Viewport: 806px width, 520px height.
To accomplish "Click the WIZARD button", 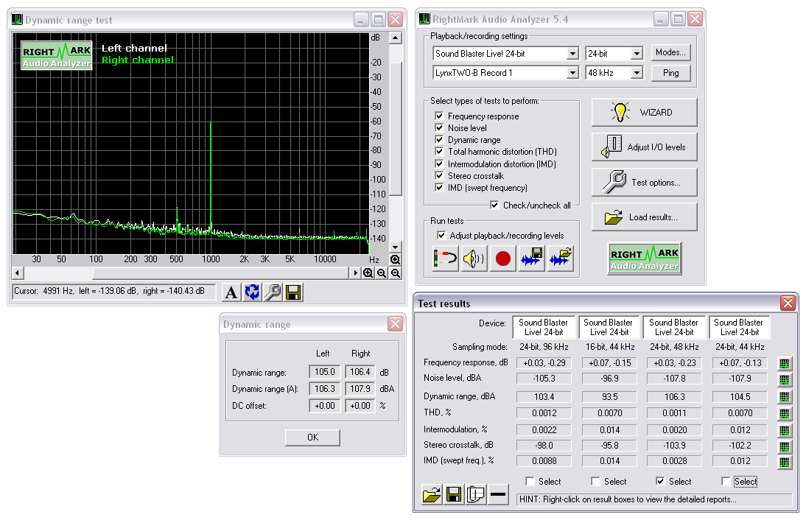I will click(644, 113).
